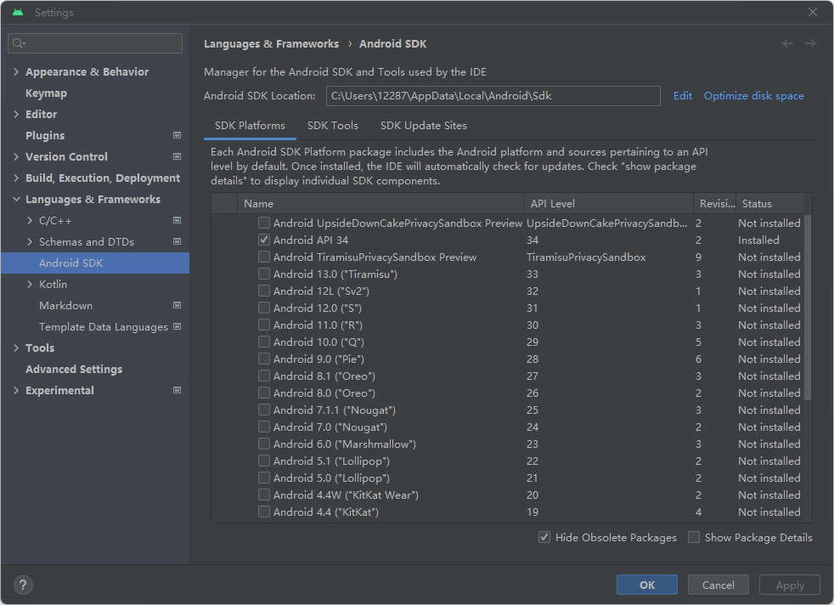This screenshot has width=834, height=605.
Task: Click the Android SDK Location path field
Action: tap(493, 96)
